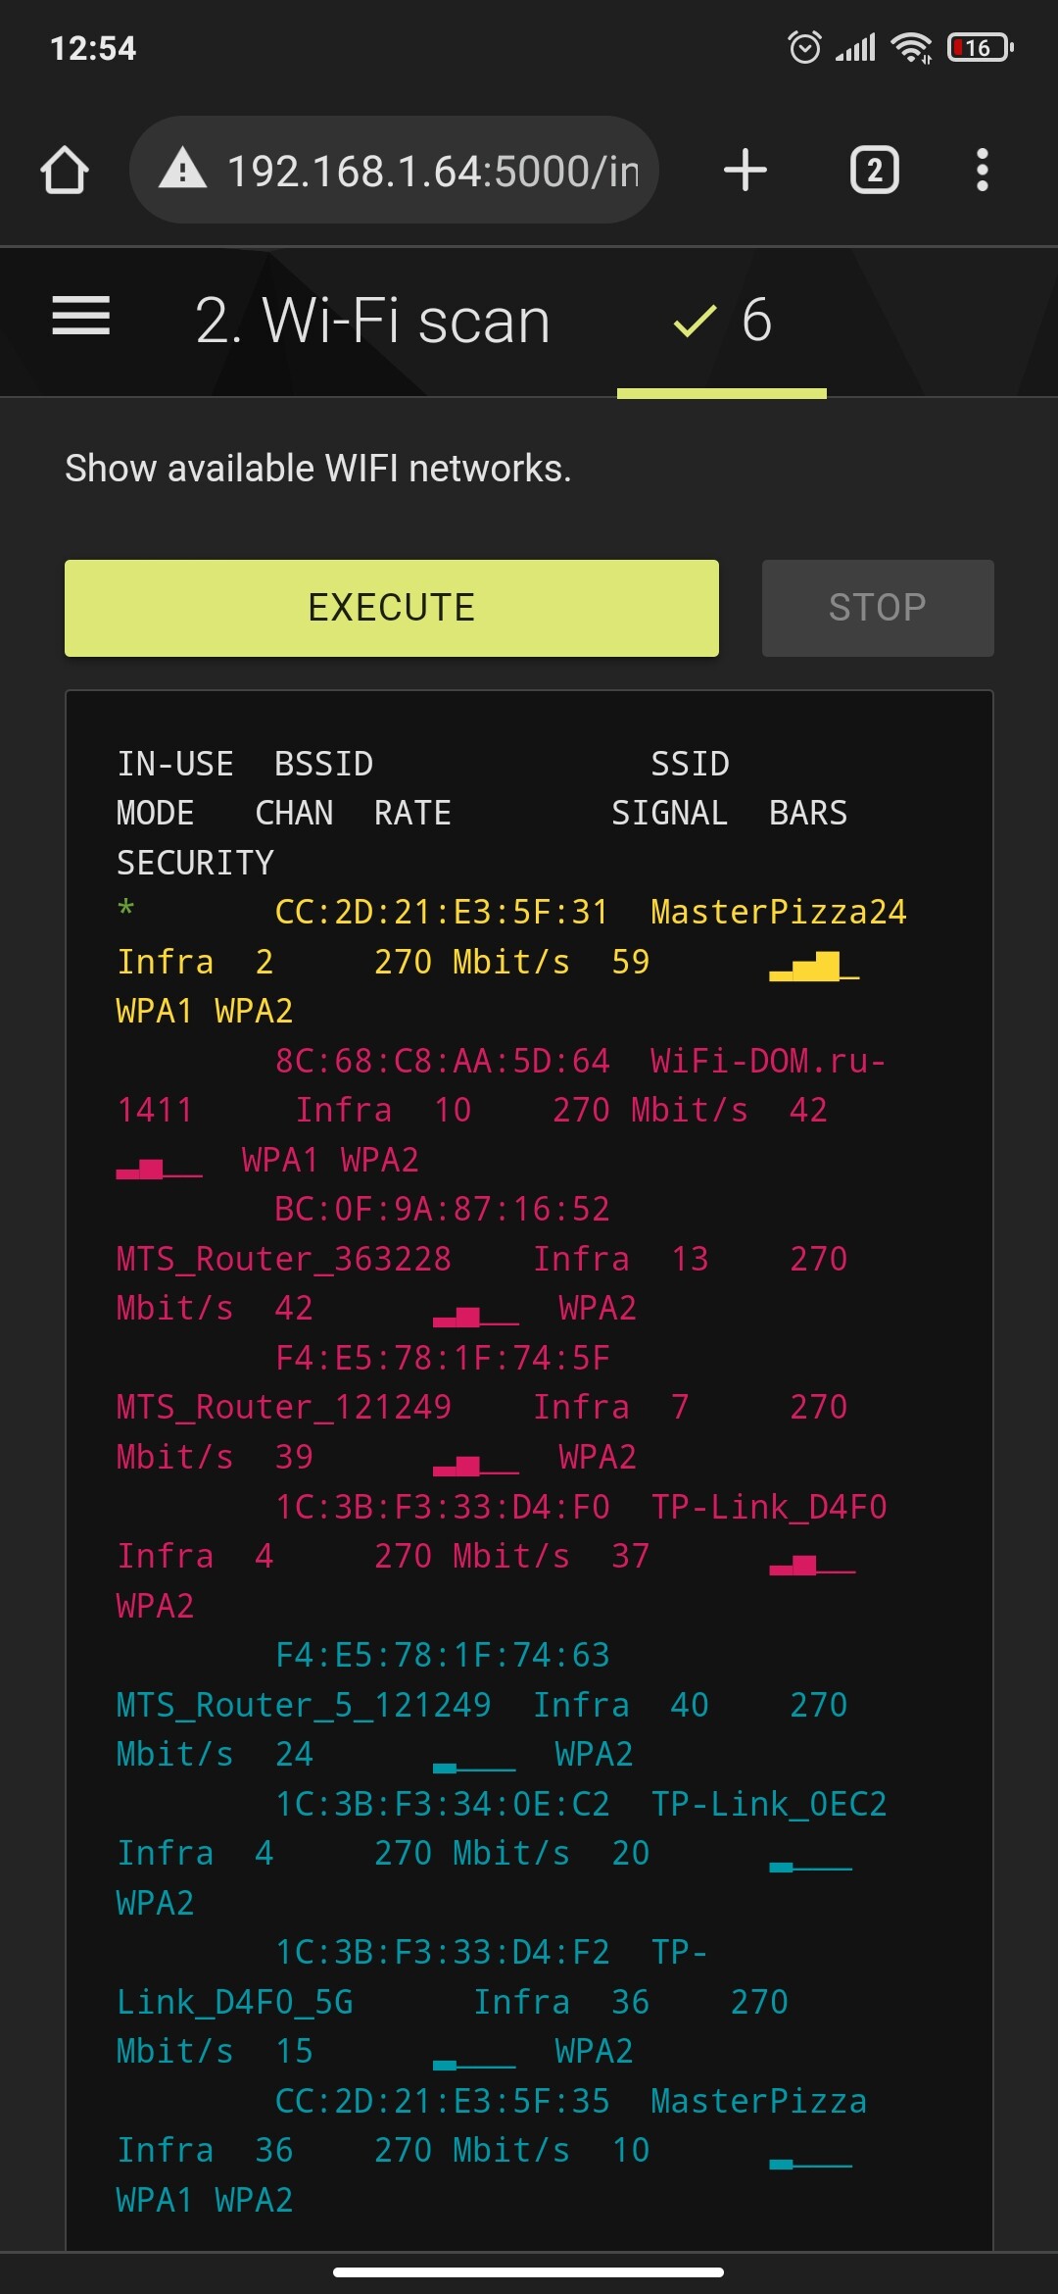Tap the browser home icon

click(x=65, y=171)
